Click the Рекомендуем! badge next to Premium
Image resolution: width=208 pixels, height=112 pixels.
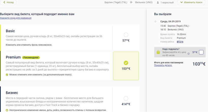tap(31, 58)
